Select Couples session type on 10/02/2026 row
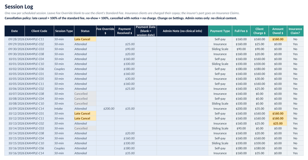Screen dimensions: 308x160 point(64,69)
